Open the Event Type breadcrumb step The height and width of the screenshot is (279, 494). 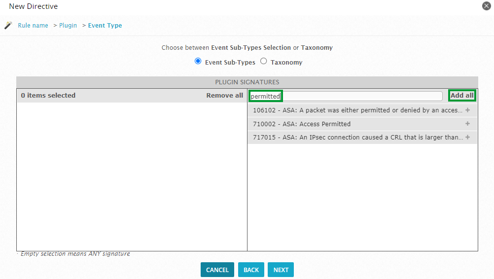point(105,26)
